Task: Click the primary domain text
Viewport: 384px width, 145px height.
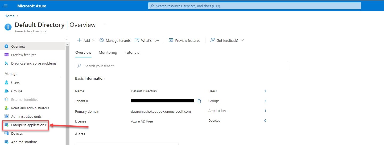Action: point(161,111)
